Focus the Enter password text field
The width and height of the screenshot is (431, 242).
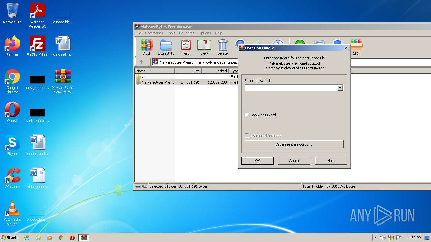291,88
